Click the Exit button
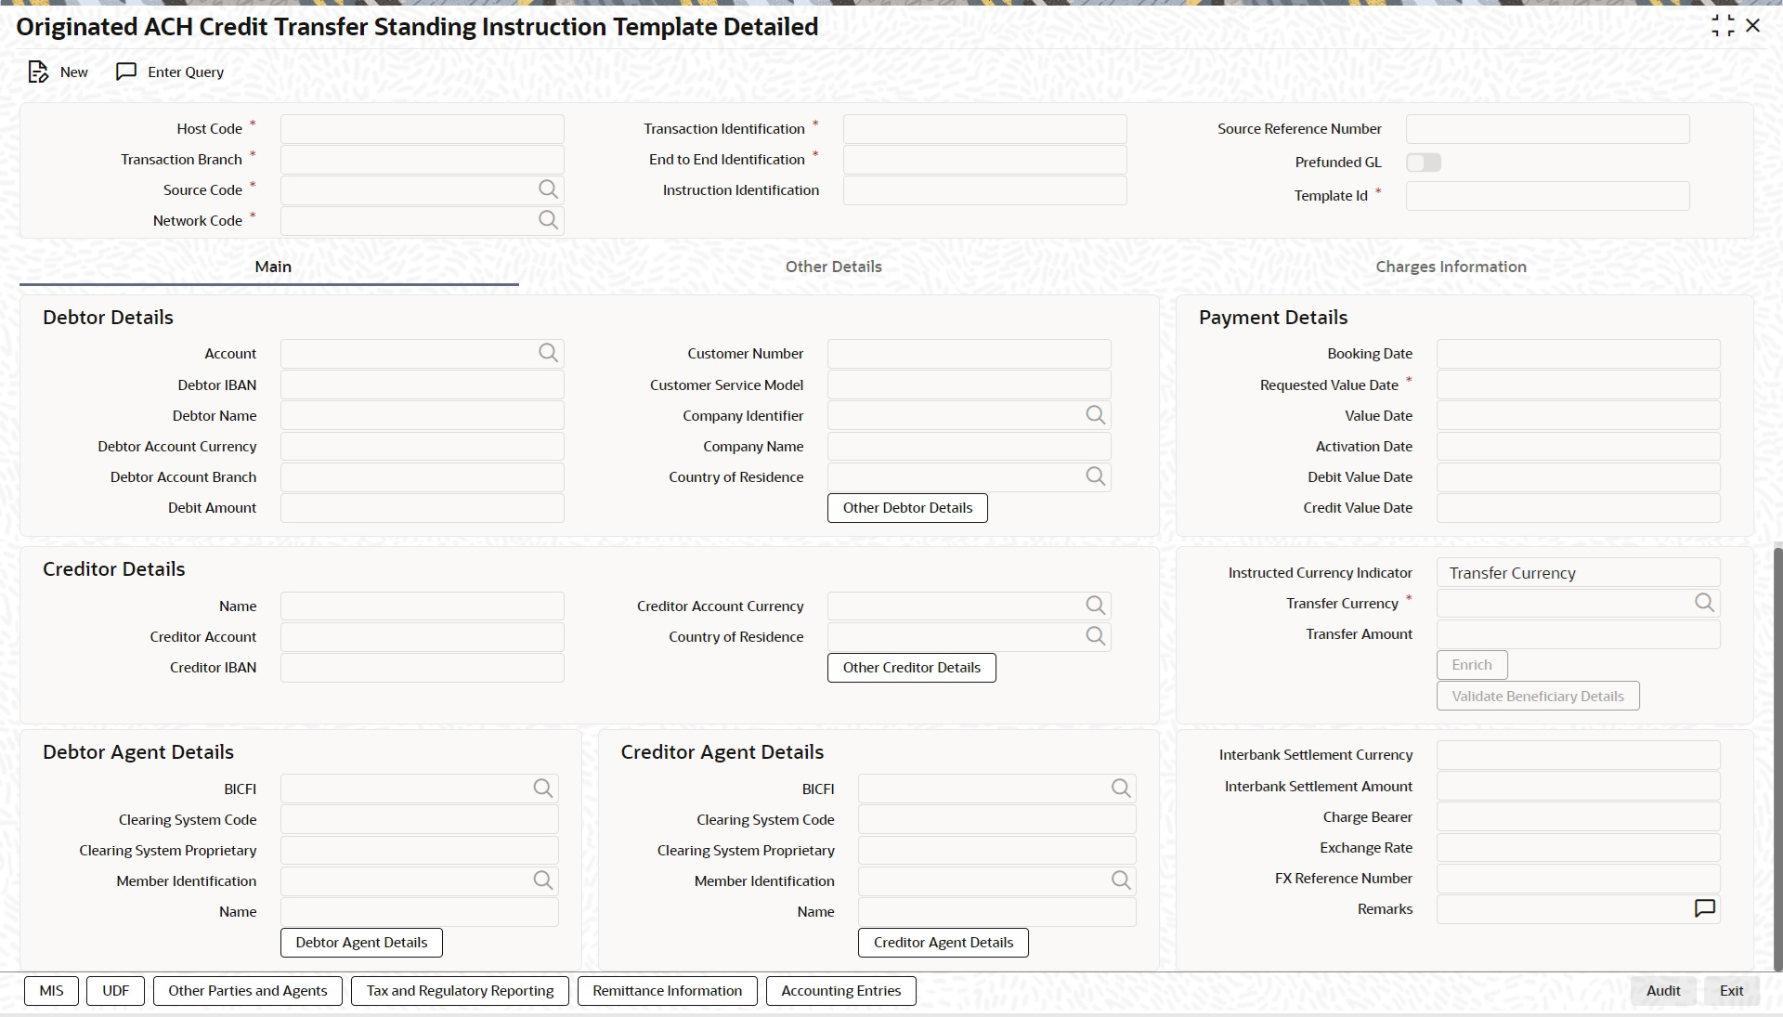 coord(1731,991)
